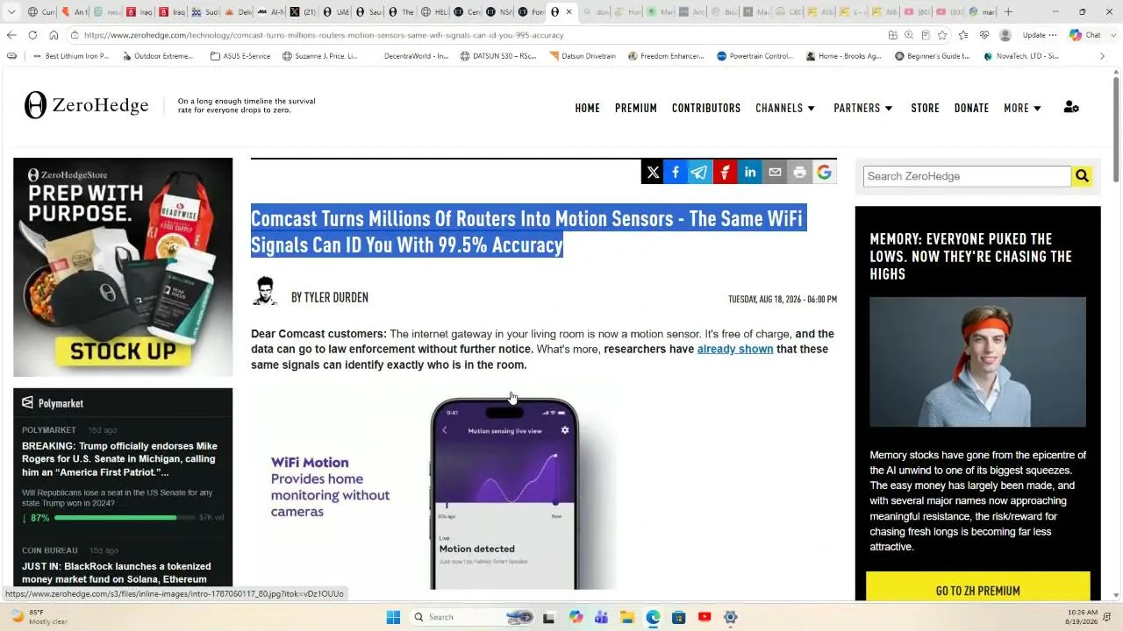The height and width of the screenshot is (631, 1123).
Task: Expand the Partners dropdown menu
Action: click(863, 108)
